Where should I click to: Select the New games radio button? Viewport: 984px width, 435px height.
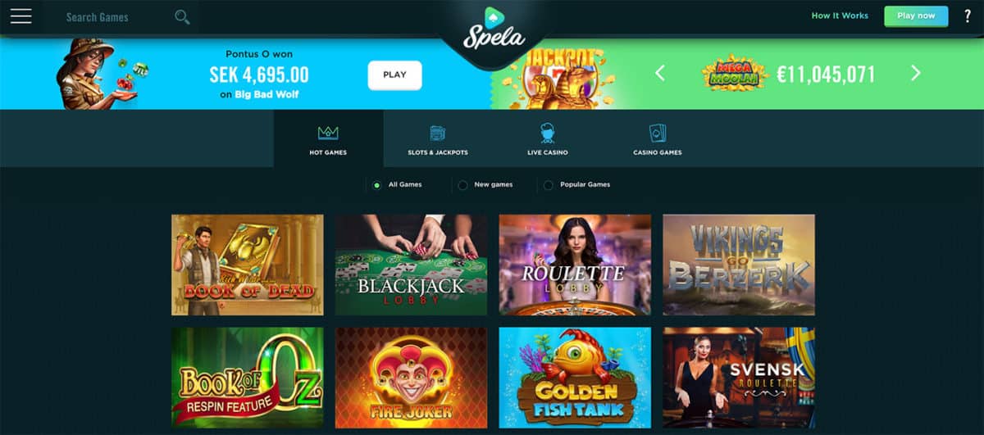[x=463, y=185]
